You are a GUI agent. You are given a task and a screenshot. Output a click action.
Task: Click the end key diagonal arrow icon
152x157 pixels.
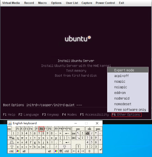pyautogui.click(x=78, y=138)
